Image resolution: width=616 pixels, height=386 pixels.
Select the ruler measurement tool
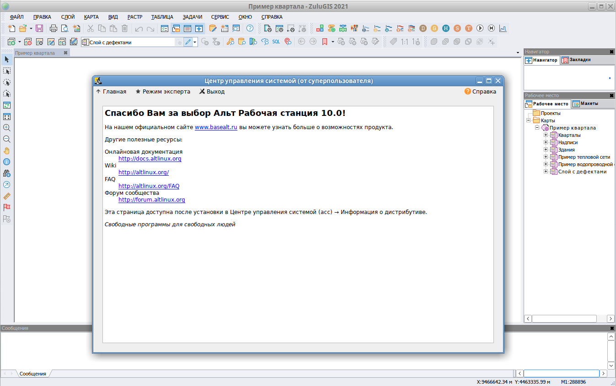7,196
